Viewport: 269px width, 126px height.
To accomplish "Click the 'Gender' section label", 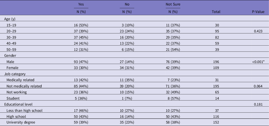I will click(x=10, y=56).
